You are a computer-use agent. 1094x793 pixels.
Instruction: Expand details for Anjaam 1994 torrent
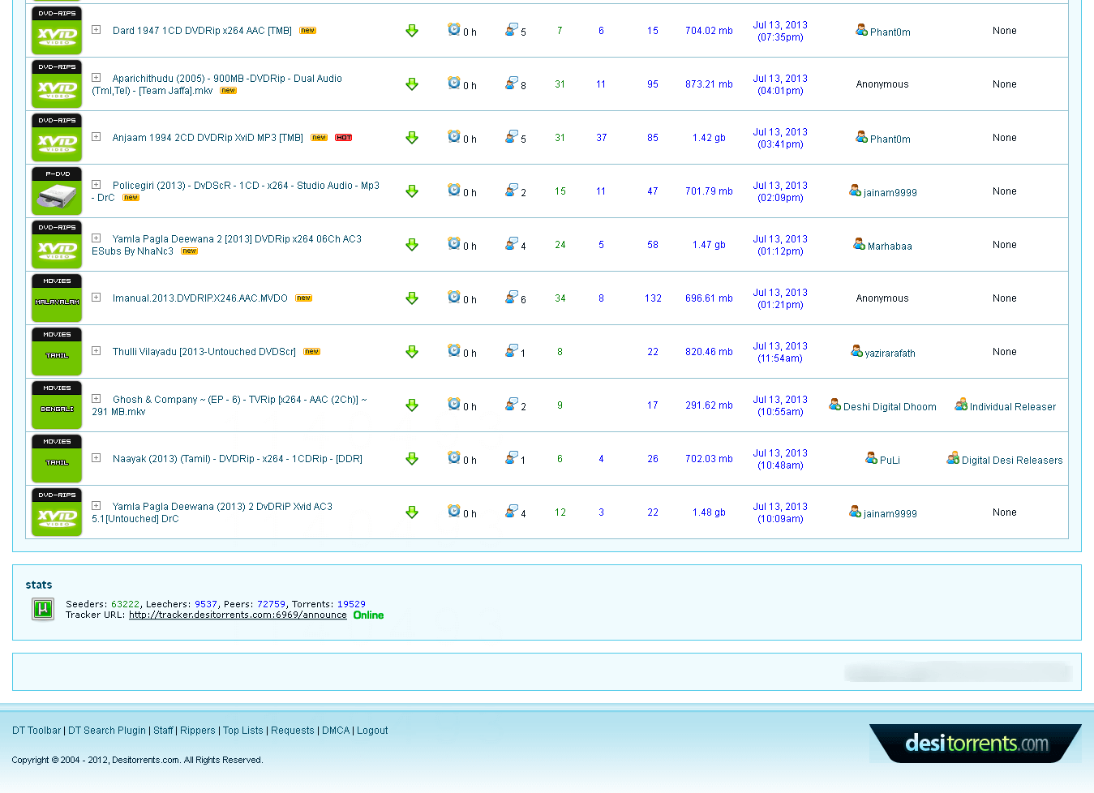coord(96,137)
